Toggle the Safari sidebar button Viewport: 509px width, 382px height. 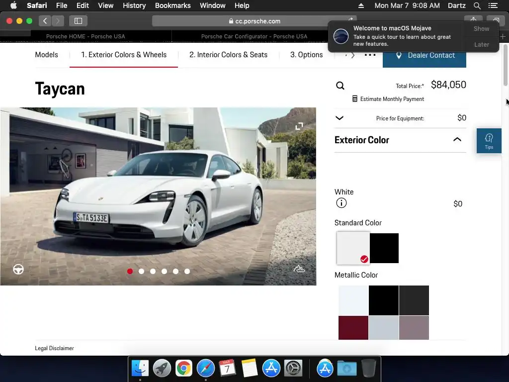pyautogui.click(x=78, y=21)
